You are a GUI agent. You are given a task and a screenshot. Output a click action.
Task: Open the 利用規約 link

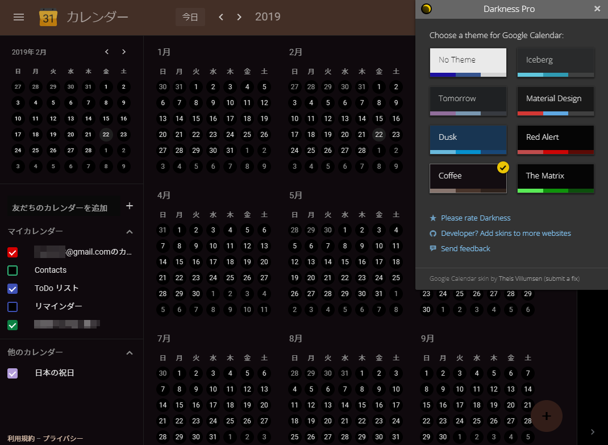[20, 438]
